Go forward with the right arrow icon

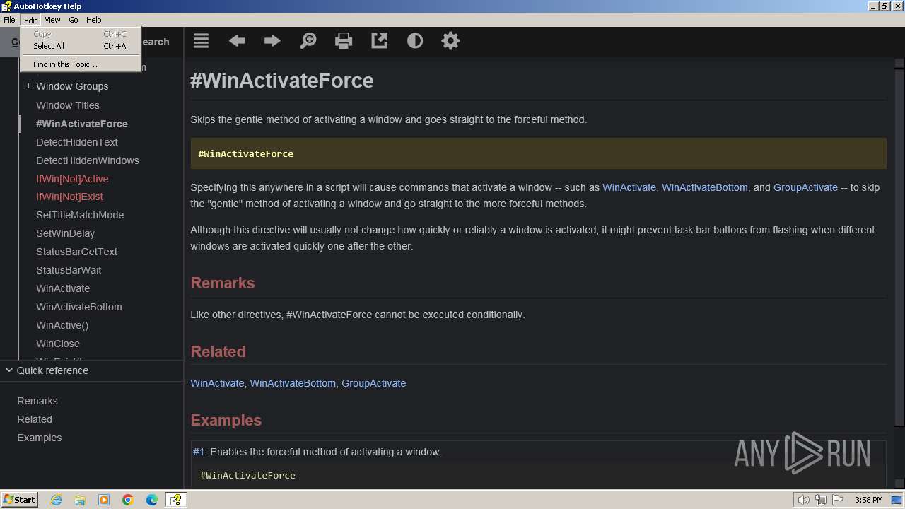(x=272, y=41)
